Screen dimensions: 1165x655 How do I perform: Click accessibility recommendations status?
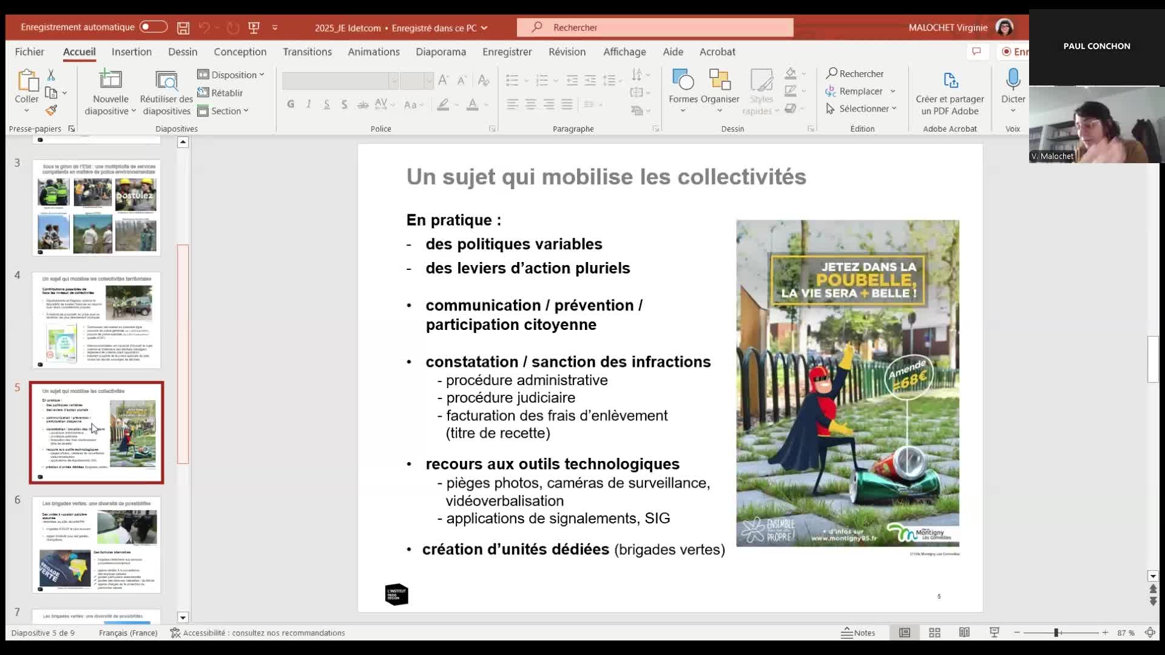click(257, 633)
